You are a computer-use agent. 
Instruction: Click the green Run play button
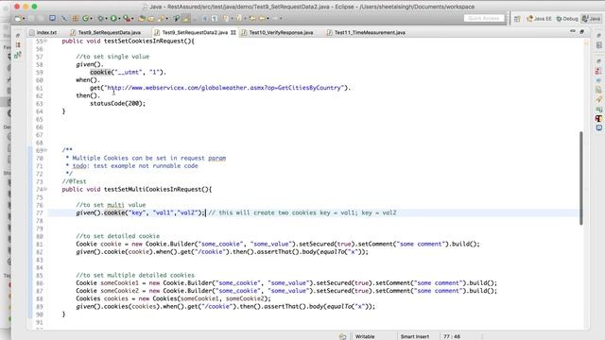click(113, 19)
